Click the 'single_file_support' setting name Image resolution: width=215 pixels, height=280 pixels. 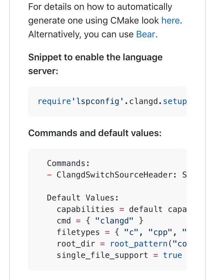(x=102, y=255)
